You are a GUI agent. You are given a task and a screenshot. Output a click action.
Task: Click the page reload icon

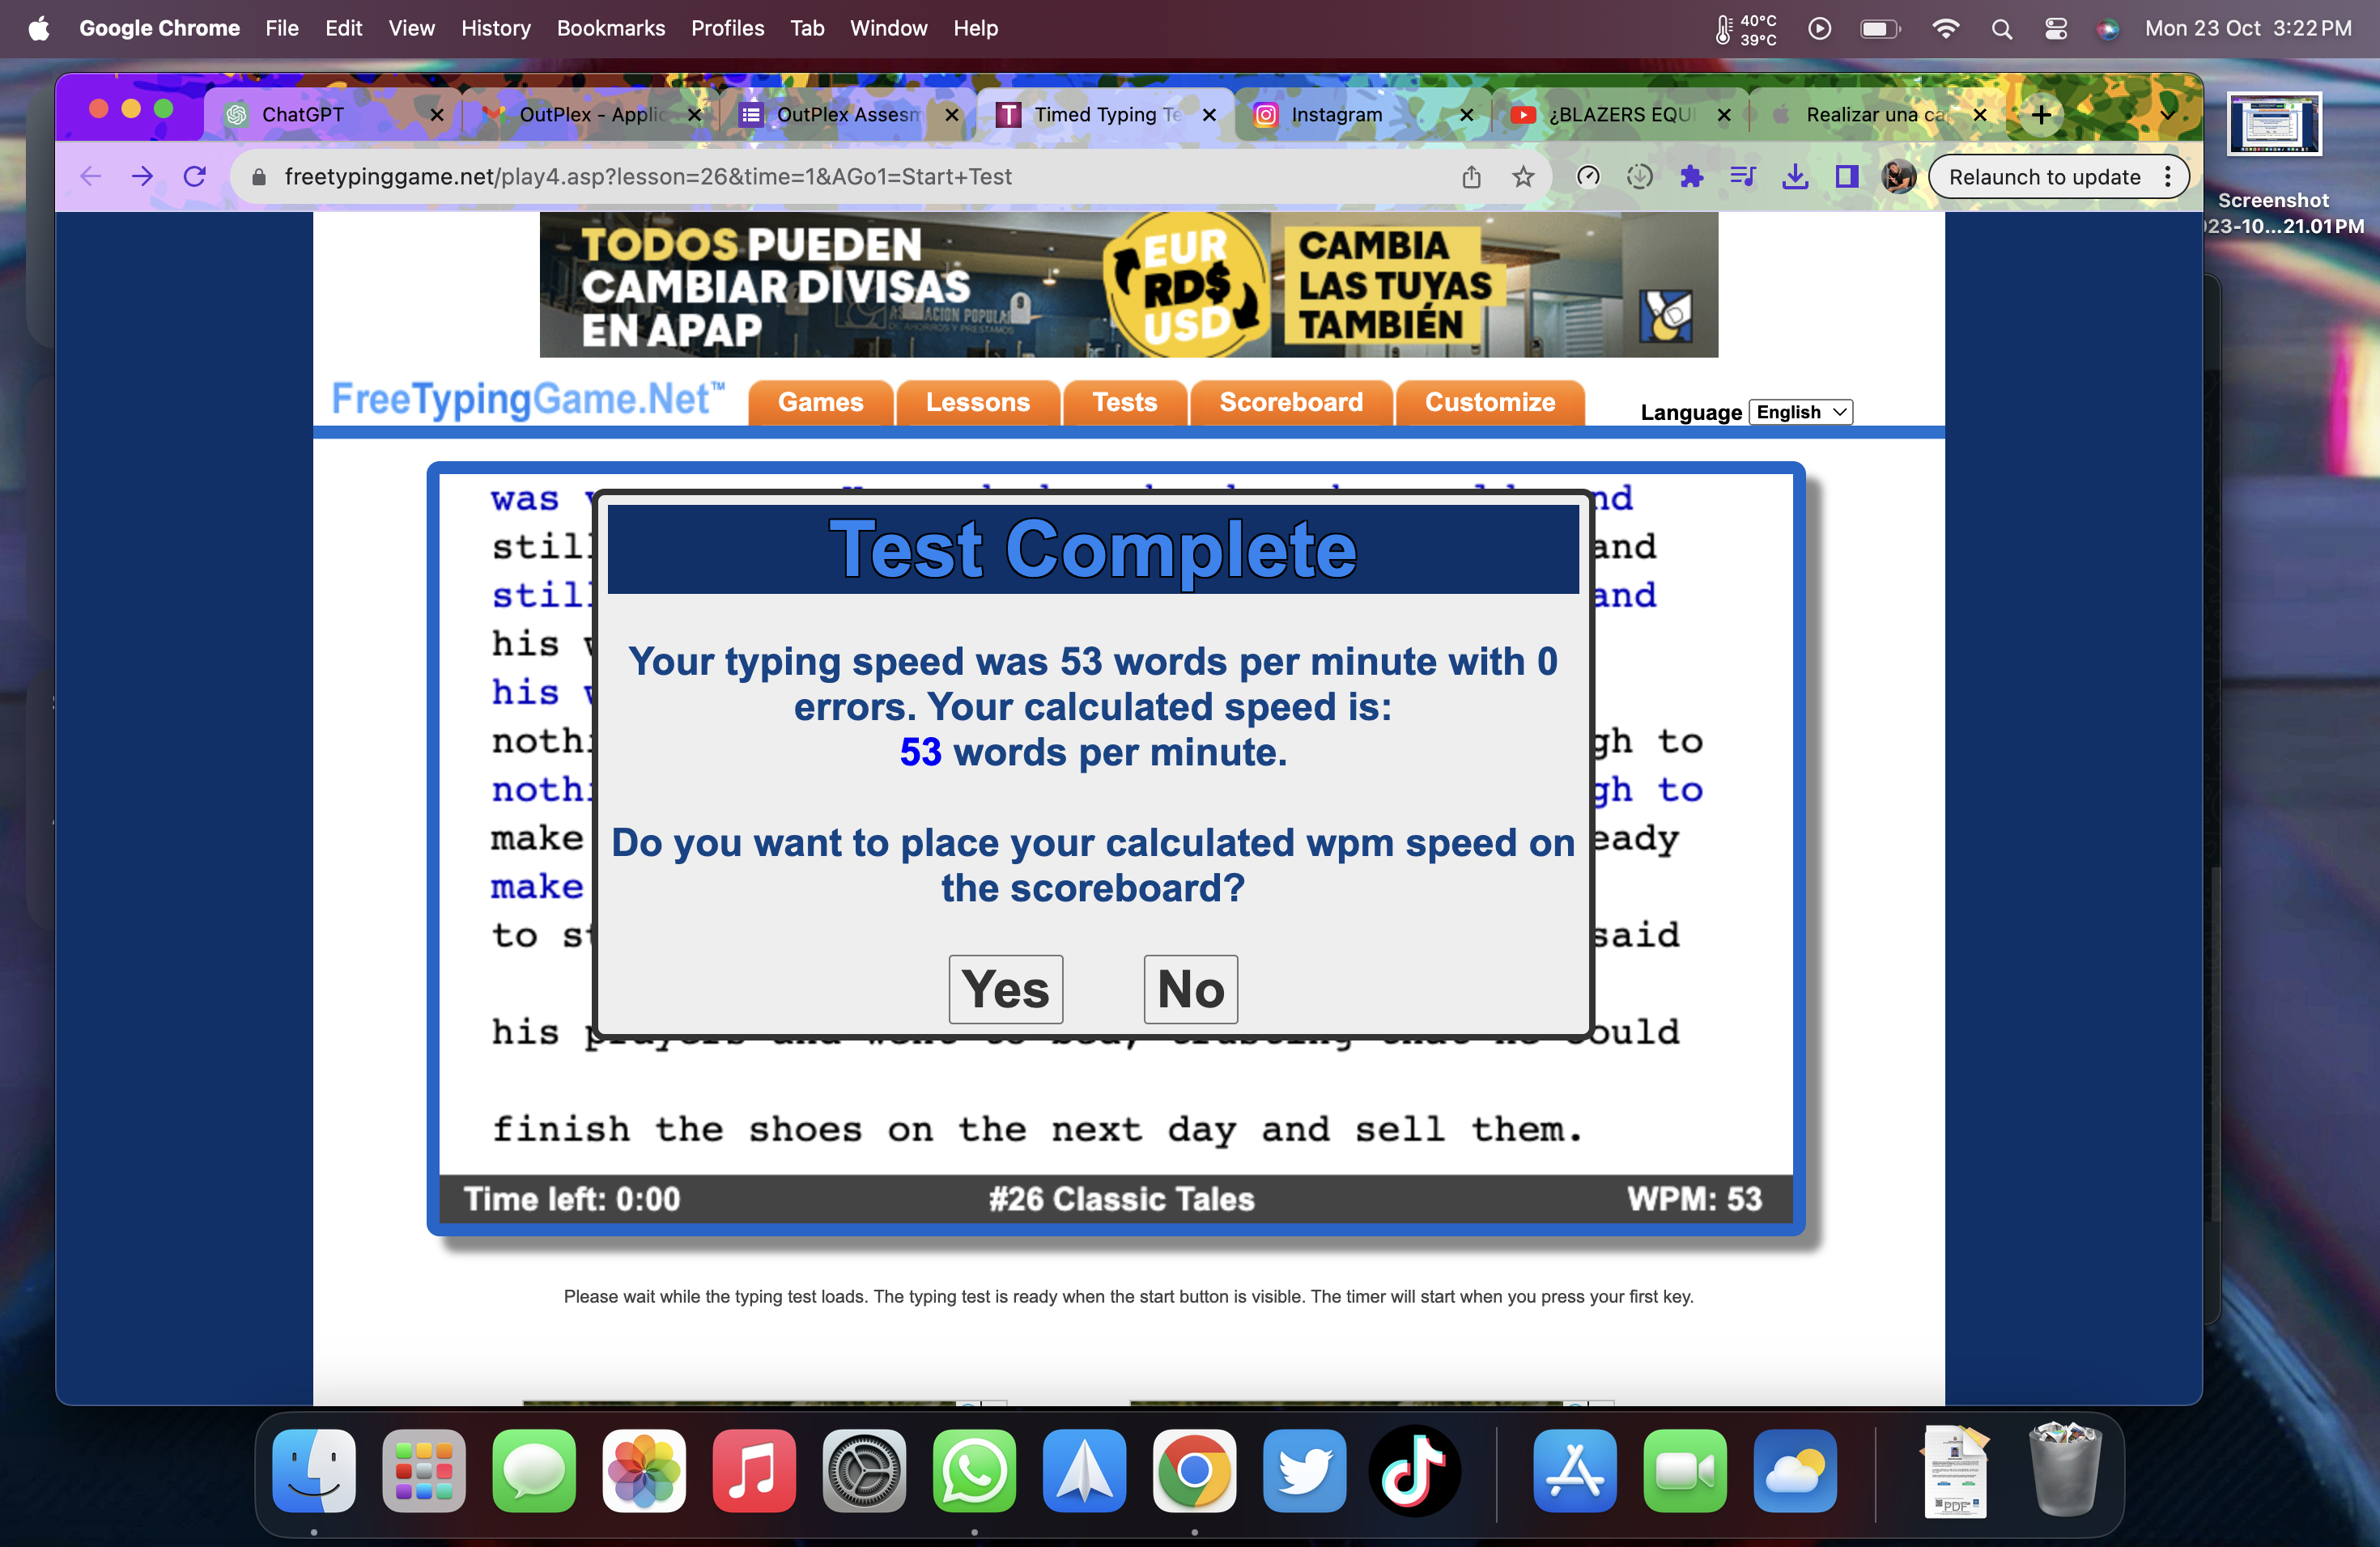pos(195,177)
